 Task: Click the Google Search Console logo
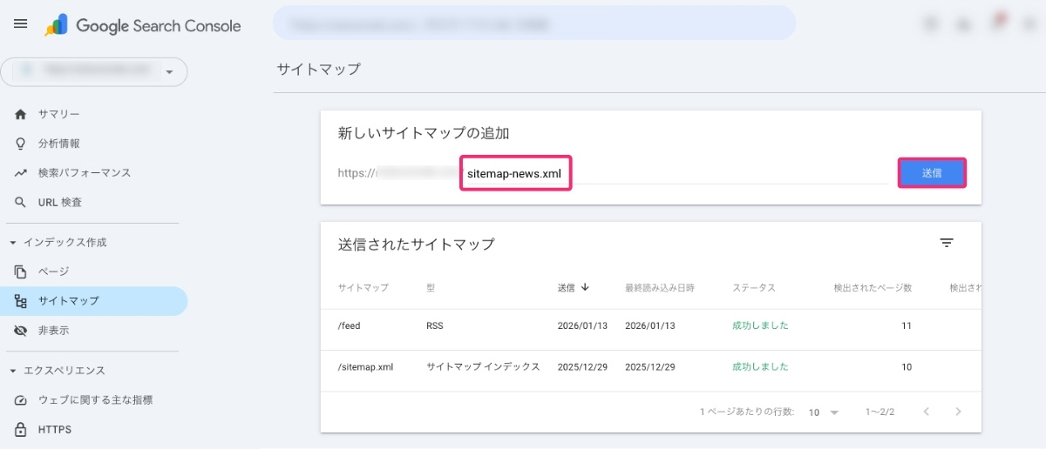(143, 25)
